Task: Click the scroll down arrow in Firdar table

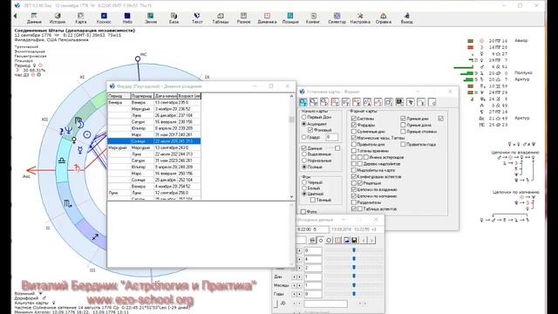Action: (292, 196)
